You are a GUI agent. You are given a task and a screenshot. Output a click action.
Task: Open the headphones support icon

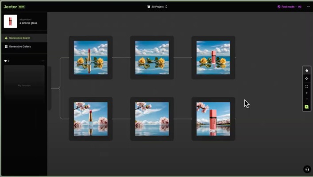point(307,169)
